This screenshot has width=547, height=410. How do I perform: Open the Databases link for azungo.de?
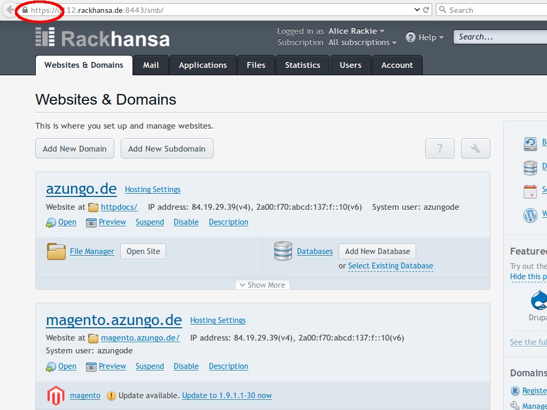pyautogui.click(x=315, y=251)
